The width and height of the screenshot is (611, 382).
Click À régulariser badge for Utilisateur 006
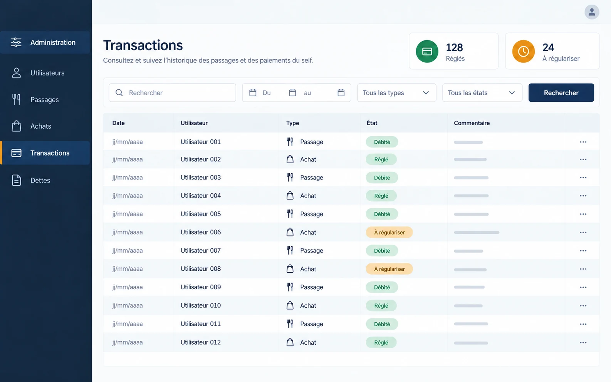389,233
